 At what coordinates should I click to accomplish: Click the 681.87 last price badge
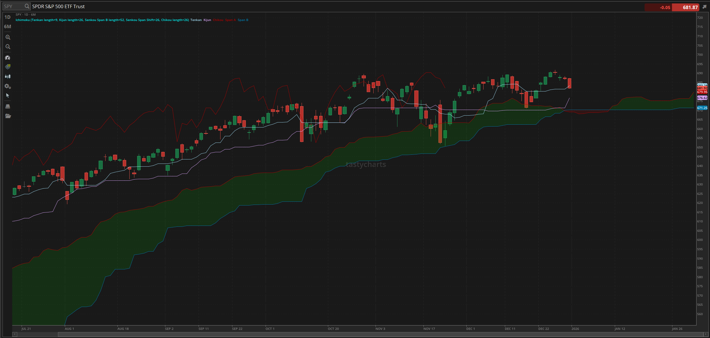coord(686,7)
